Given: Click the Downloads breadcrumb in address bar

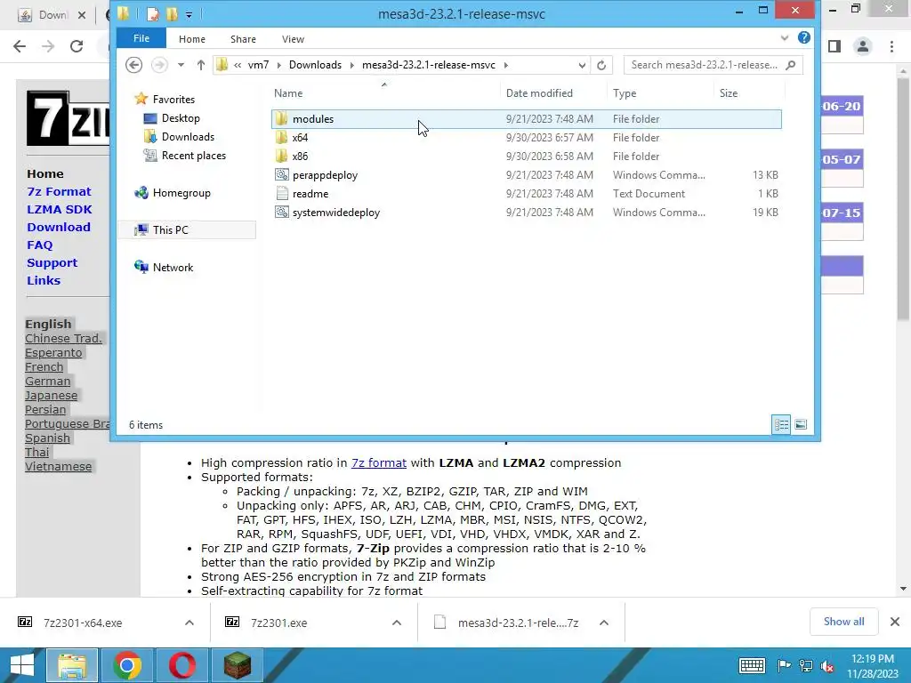Looking at the screenshot, I should tap(315, 65).
